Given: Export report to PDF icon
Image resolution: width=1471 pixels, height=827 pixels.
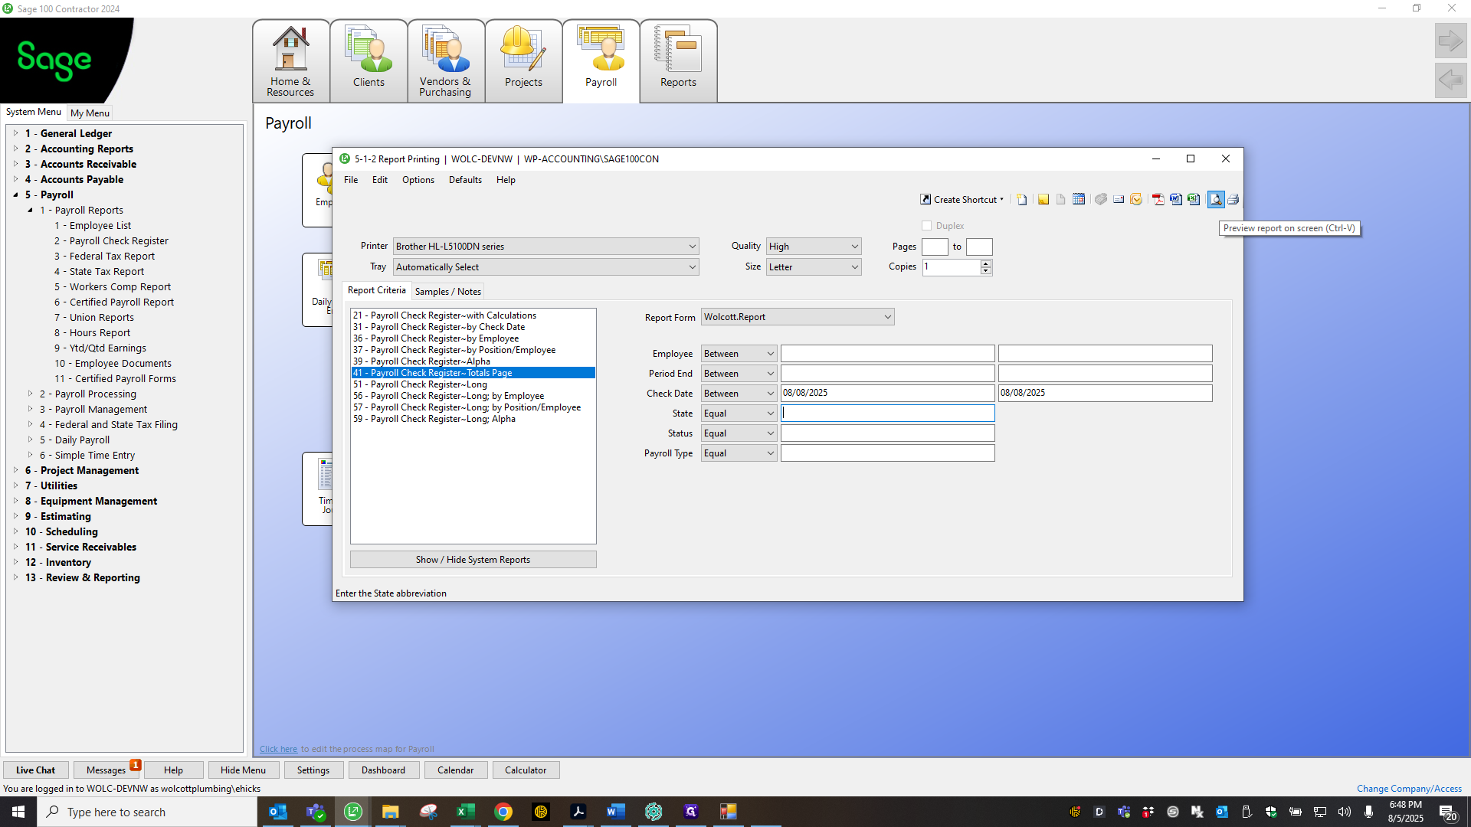Looking at the screenshot, I should pos(1158,200).
